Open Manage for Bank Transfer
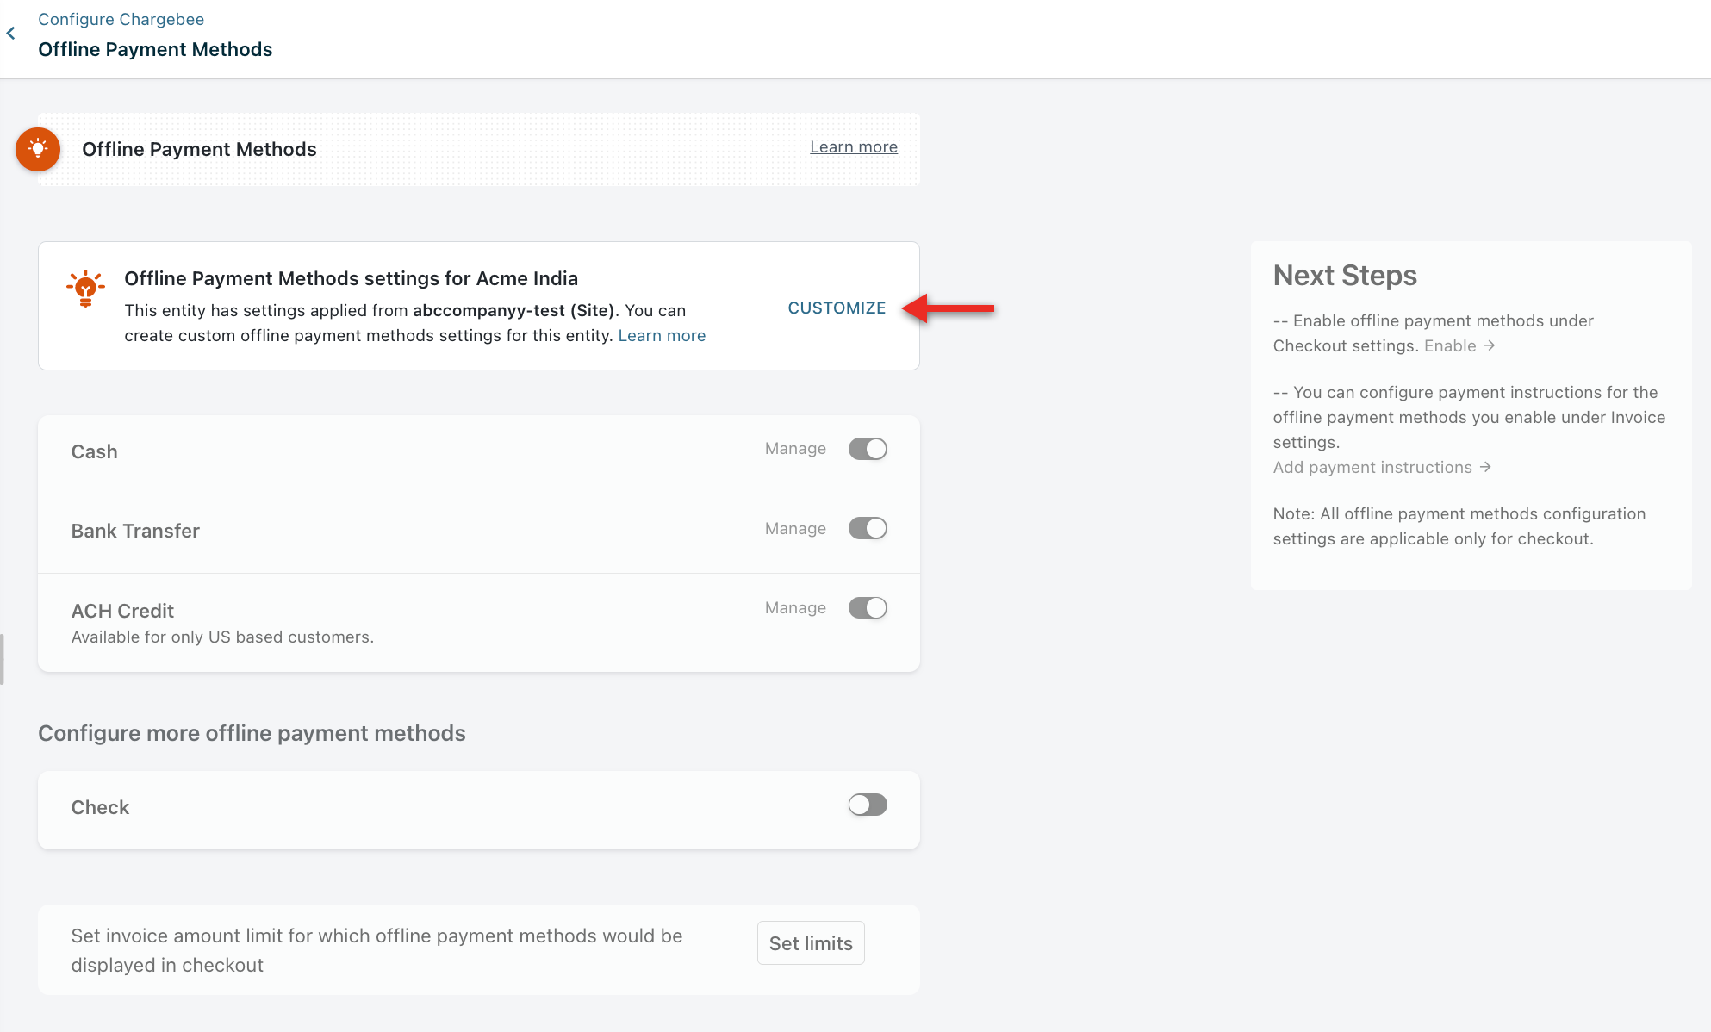The image size is (1711, 1032). pyautogui.click(x=795, y=529)
